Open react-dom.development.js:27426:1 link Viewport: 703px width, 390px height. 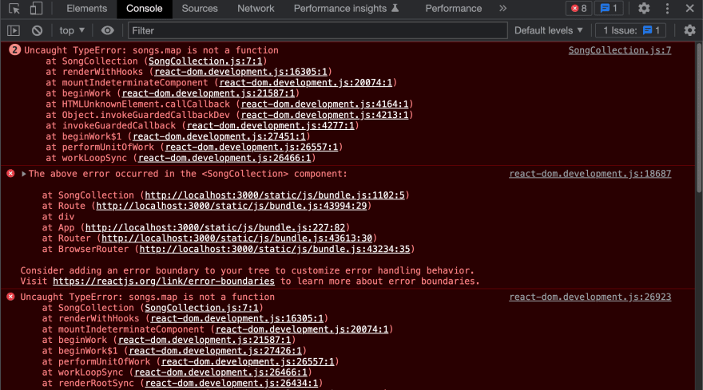[x=216, y=351]
